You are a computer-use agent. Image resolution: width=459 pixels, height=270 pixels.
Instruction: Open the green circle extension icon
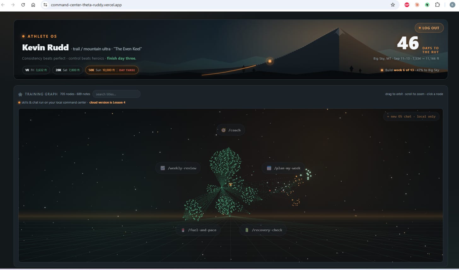tap(427, 5)
